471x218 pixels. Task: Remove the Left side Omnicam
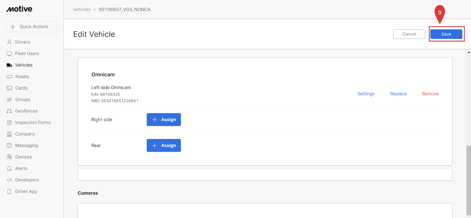click(x=430, y=94)
